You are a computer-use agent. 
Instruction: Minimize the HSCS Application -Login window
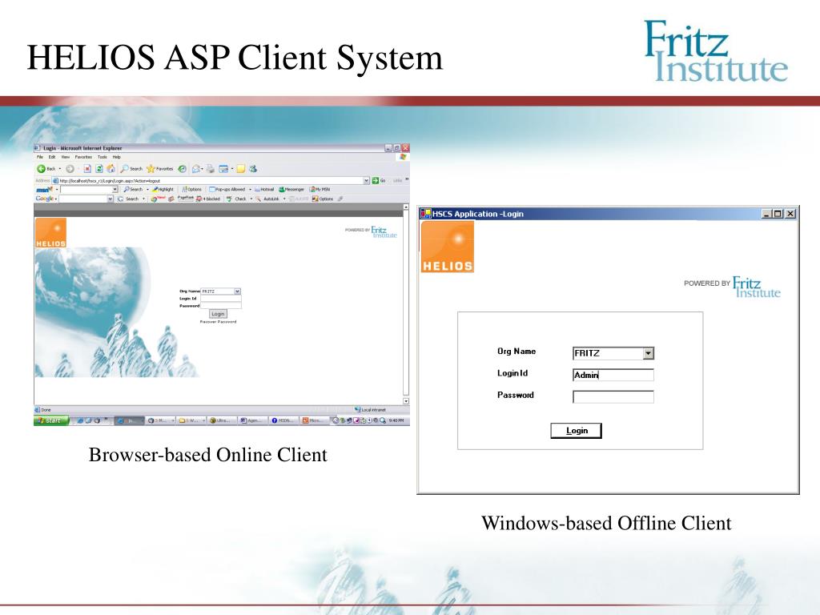[766, 213]
